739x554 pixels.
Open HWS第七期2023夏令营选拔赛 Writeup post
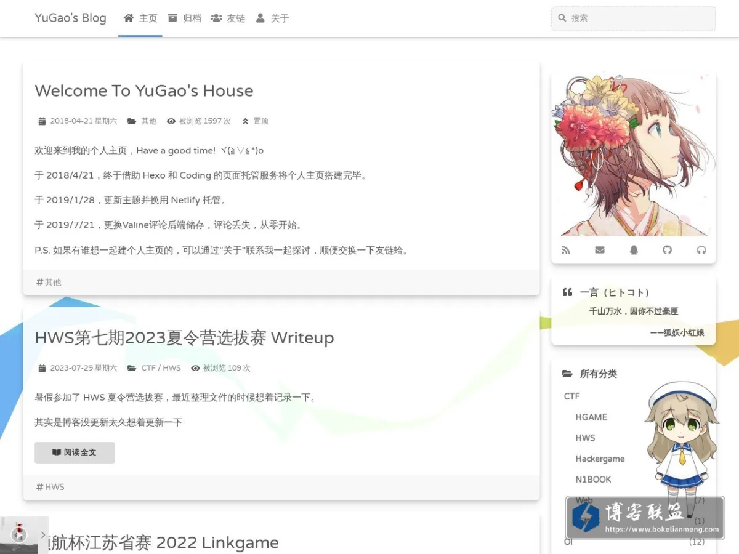pyautogui.click(x=184, y=337)
